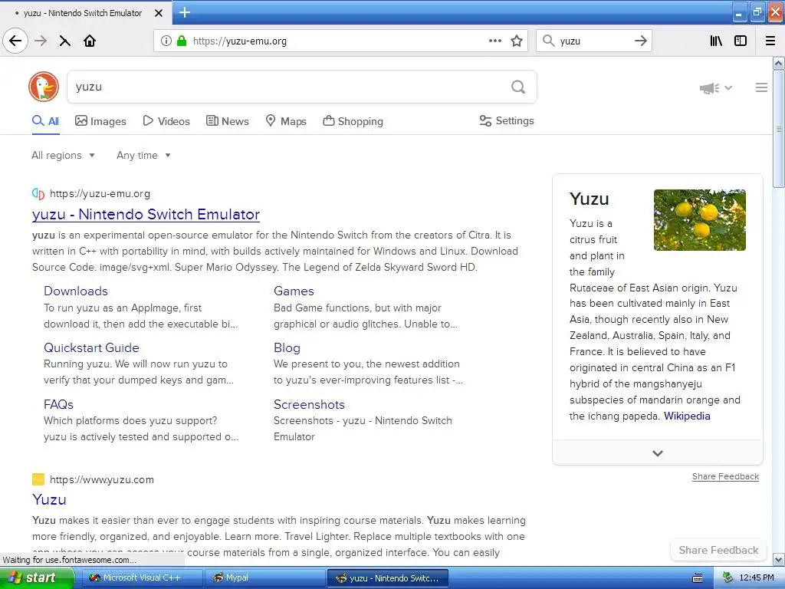Click the https://yuzu-emu.org result URL text
Screen dimensions: 785x589
tap(100, 193)
